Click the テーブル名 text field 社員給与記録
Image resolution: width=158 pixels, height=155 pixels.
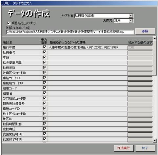coord(102,16)
